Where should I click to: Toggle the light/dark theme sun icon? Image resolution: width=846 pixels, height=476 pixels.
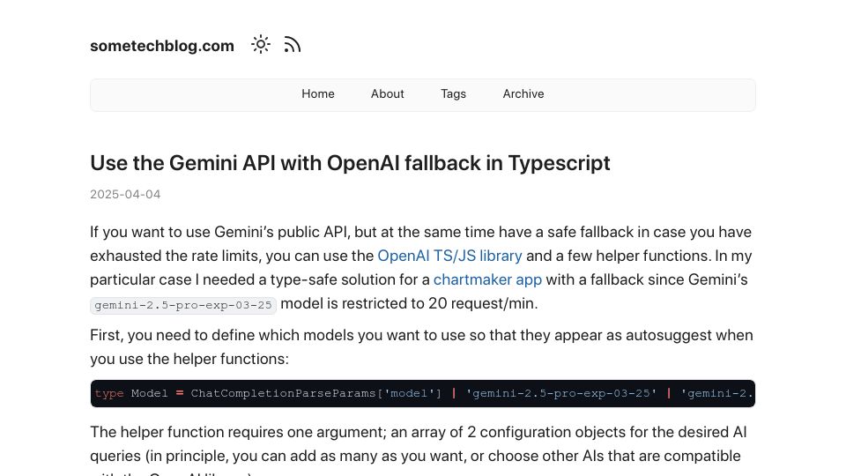[261, 45]
